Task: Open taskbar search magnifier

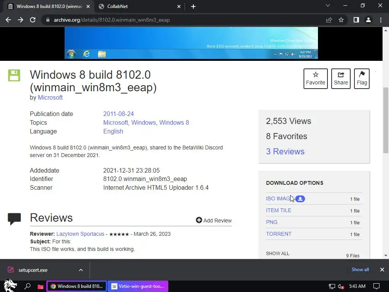Action: [27, 286]
